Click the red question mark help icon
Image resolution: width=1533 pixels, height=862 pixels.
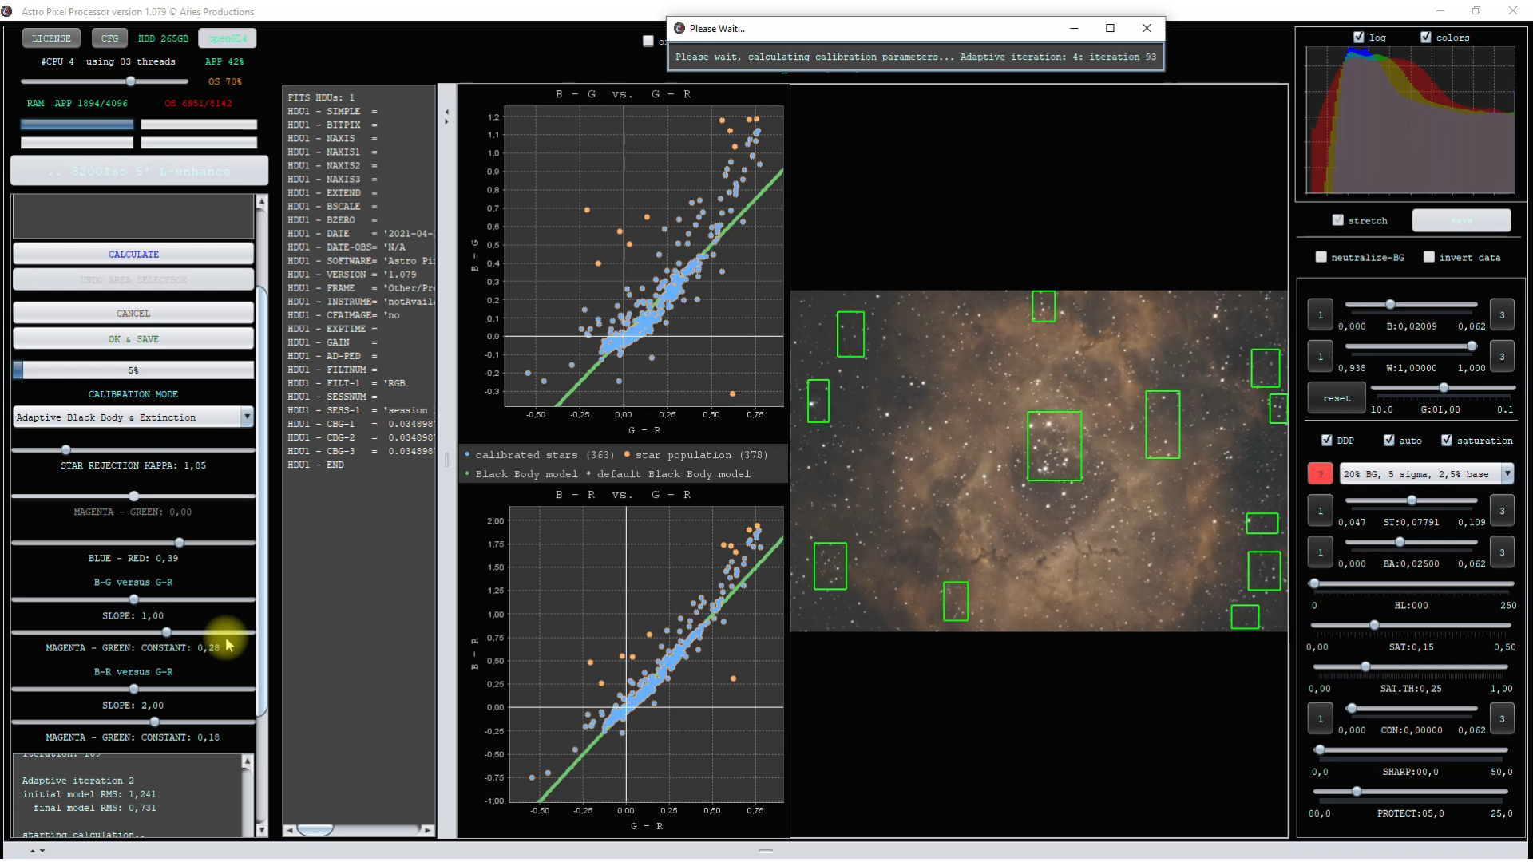[1320, 473]
